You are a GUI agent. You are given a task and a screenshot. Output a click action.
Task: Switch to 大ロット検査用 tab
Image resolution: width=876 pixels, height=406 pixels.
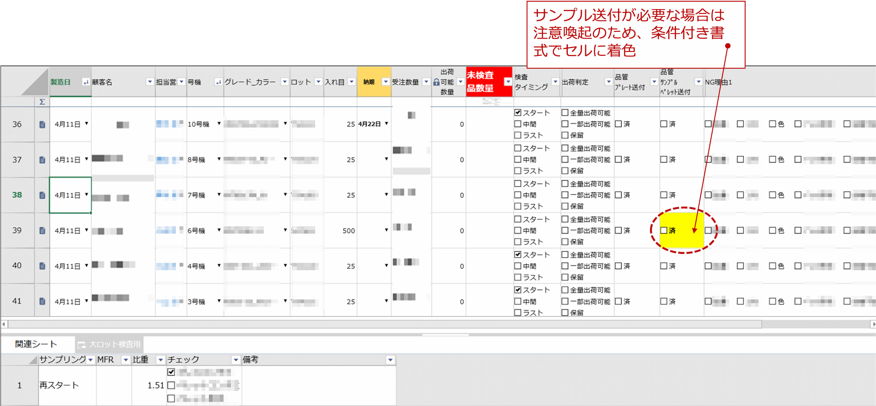(x=109, y=344)
